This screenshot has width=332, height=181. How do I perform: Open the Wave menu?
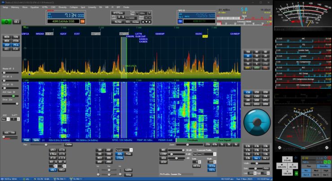(x=25, y=7)
